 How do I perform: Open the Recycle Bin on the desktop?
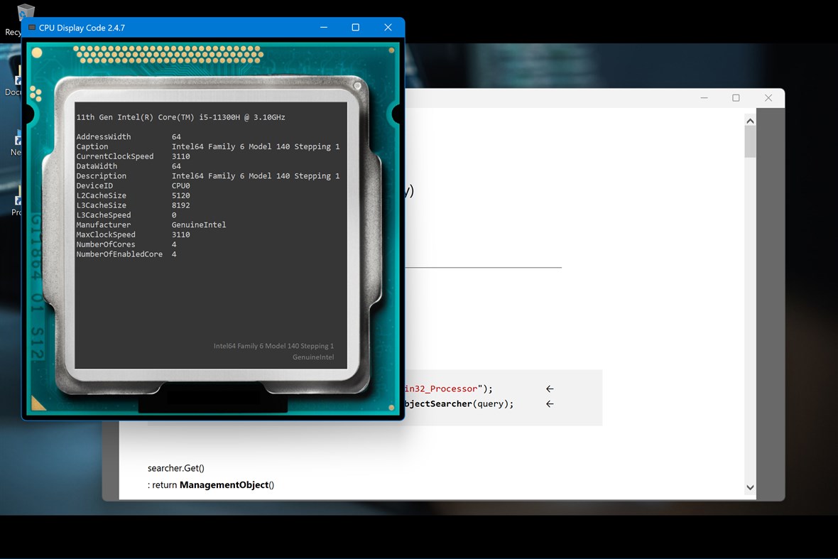pyautogui.click(x=26, y=13)
